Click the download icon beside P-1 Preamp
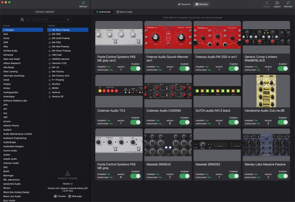The width and height of the screenshot is (295, 202). click(x=50, y=80)
